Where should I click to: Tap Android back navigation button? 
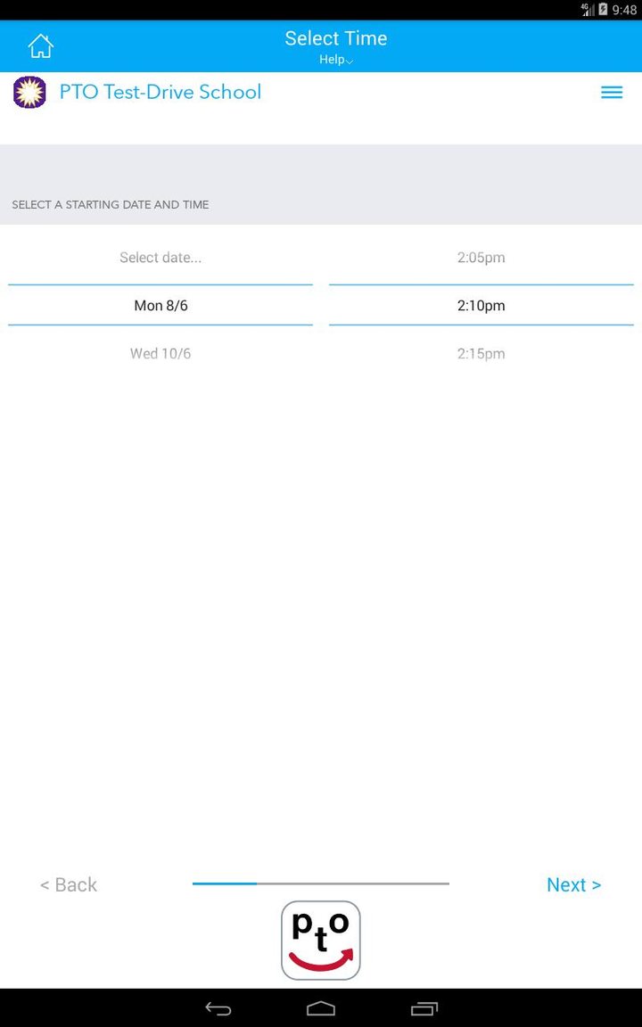pos(218,1008)
